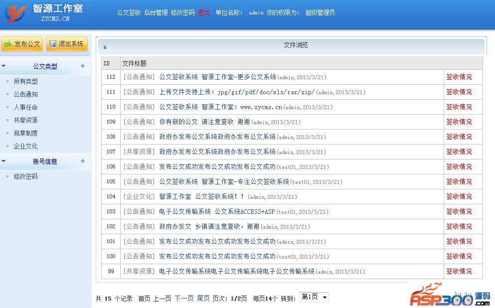View 签收情况 for document 101

[x=459, y=241]
